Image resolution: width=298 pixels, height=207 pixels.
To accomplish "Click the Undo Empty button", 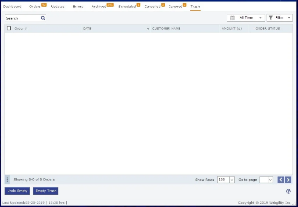I will tap(17, 191).
